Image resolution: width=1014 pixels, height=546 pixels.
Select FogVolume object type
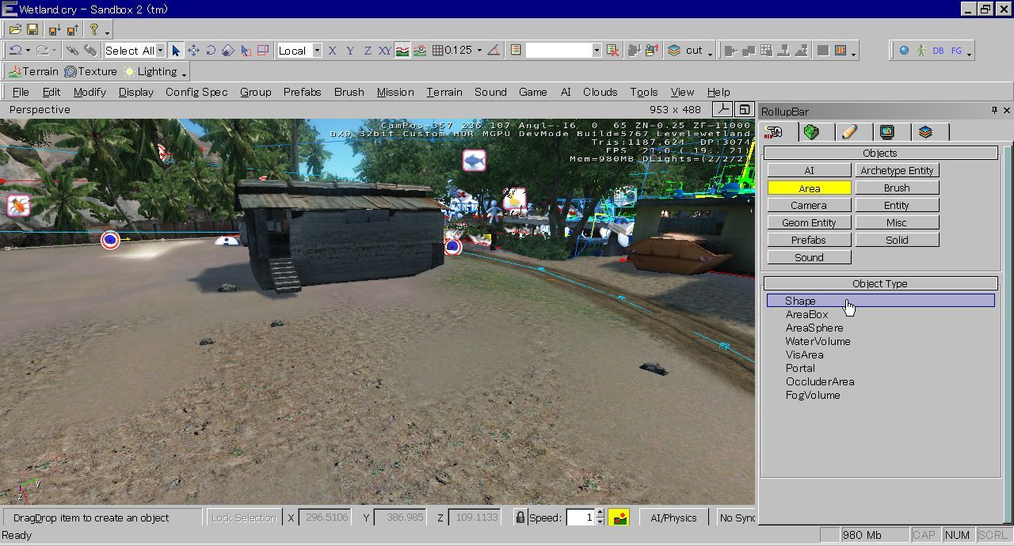pyautogui.click(x=813, y=395)
